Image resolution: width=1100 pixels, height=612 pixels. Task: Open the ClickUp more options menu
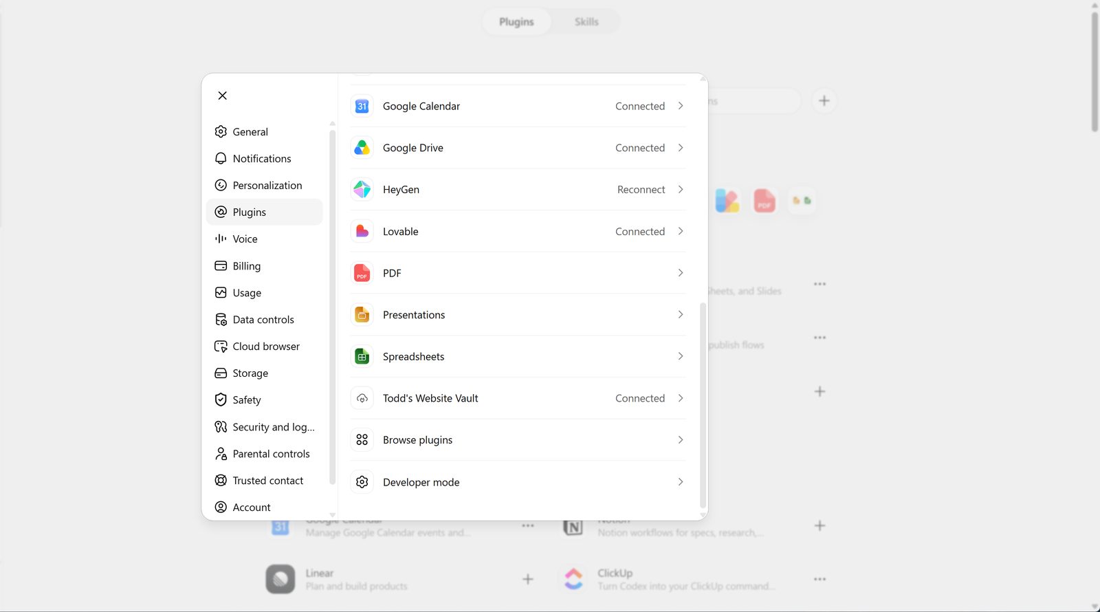[819, 579]
